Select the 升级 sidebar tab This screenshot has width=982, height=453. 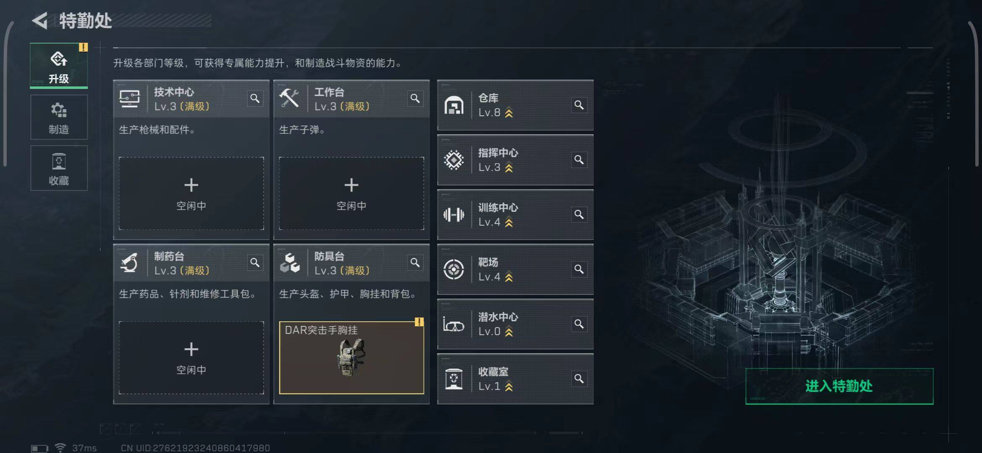(59, 66)
